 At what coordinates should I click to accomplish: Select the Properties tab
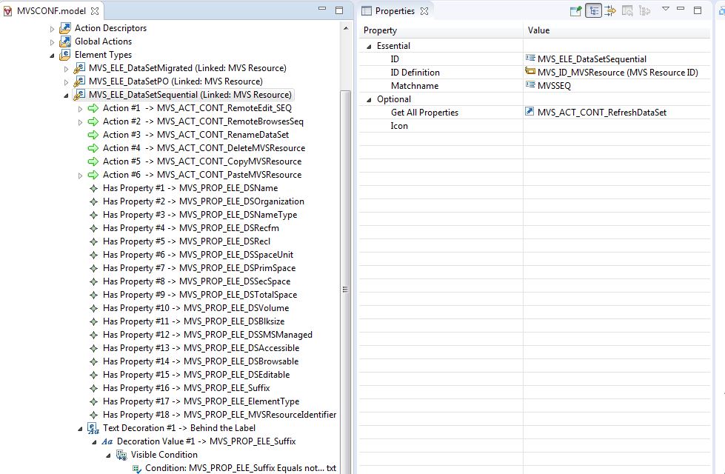click(394, 10)
